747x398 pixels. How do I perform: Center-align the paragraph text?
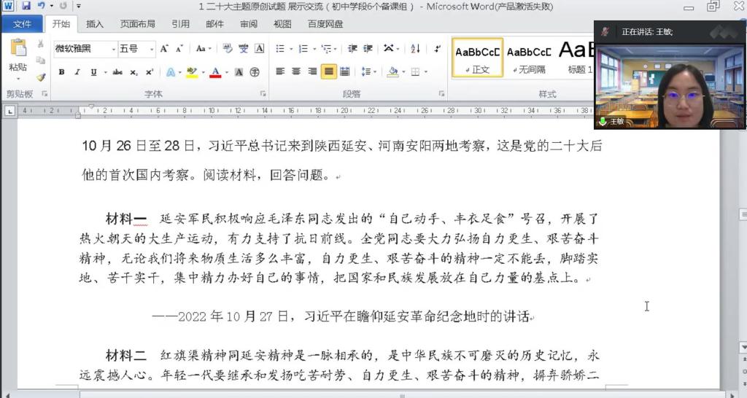click(296, 71)
